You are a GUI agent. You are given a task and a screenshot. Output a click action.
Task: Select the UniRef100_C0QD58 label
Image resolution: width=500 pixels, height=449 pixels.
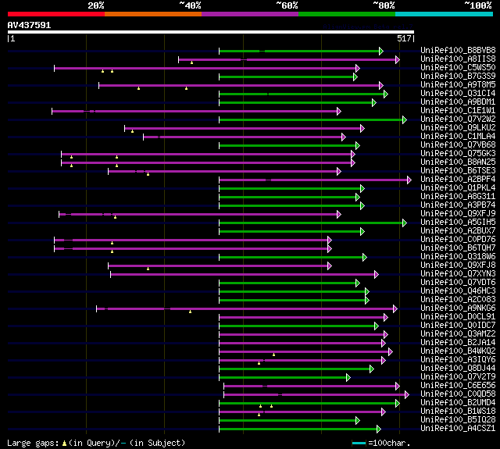tap(458, 394)
